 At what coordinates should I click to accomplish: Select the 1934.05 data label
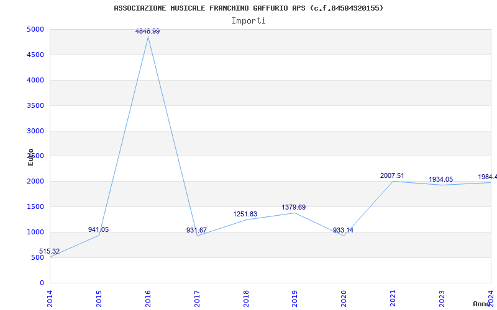pos(441,180)
